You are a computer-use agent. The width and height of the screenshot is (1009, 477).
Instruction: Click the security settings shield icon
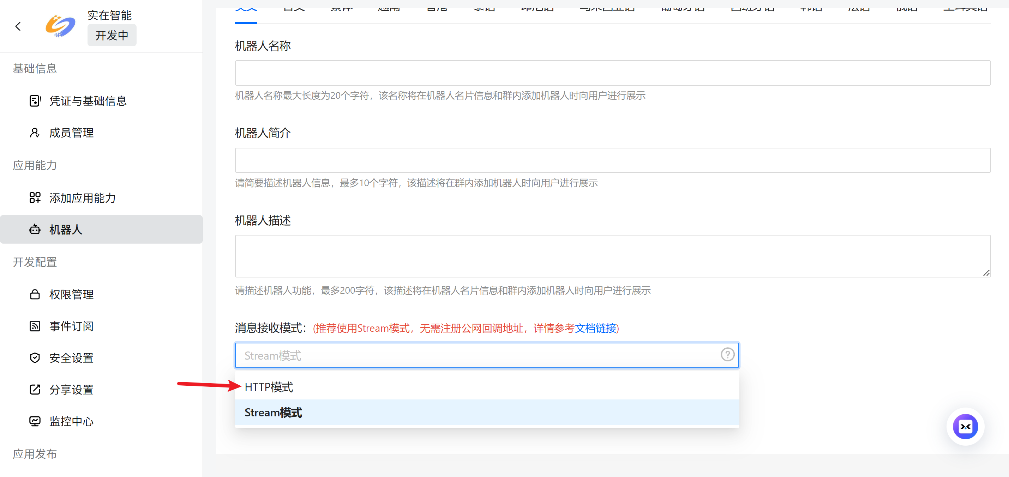[35, 357]
